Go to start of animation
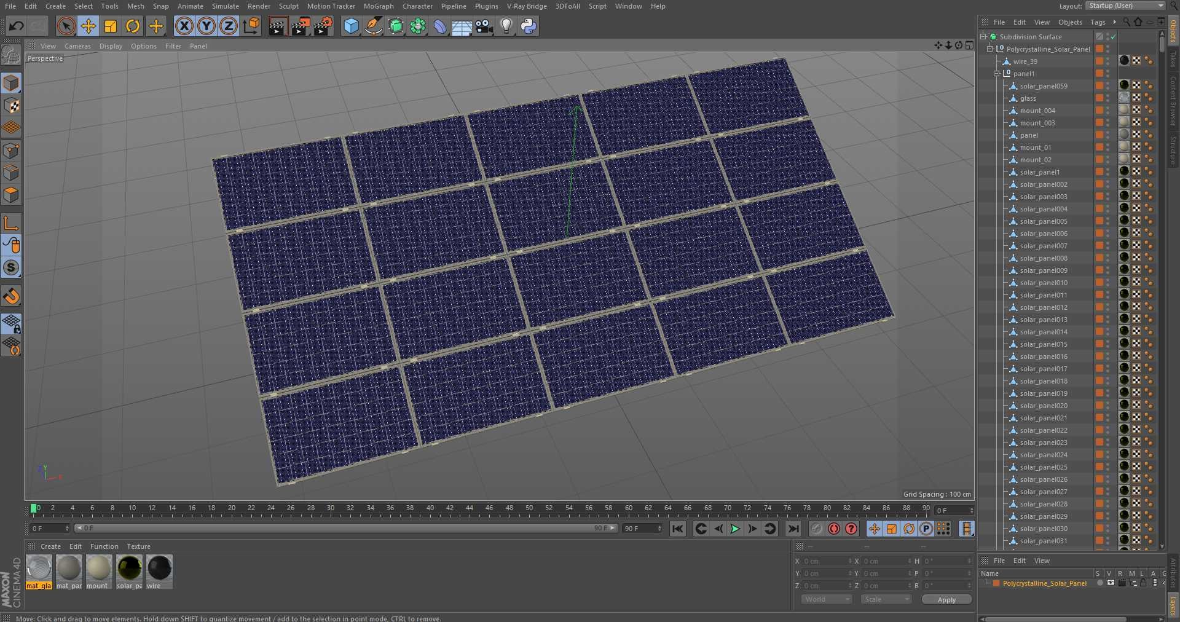This screenshot has height=622, width=1180. 677,529
